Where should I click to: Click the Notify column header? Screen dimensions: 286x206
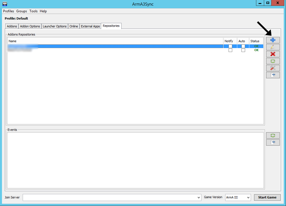[230, 41]
